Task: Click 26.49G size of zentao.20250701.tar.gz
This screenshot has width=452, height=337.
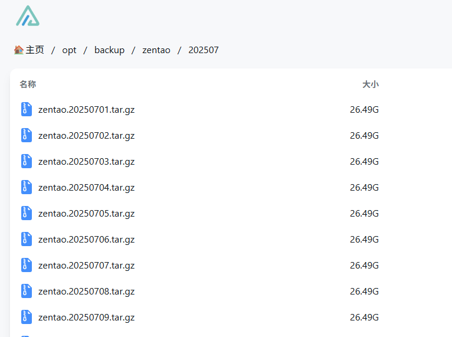Action: [364, 110]
